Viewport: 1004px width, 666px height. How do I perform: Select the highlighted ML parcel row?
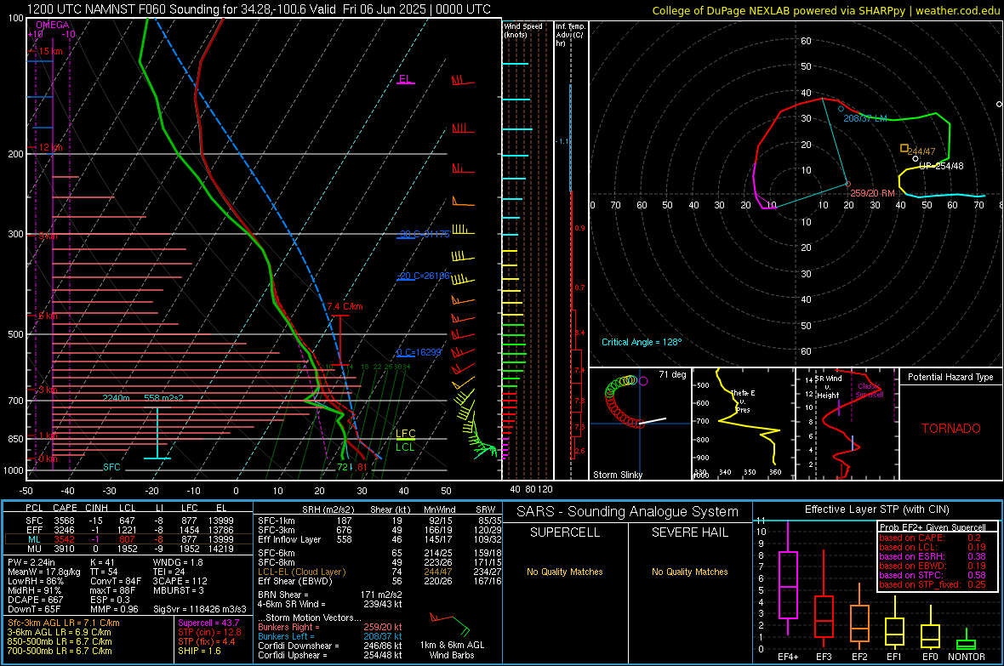pos(128,539)
